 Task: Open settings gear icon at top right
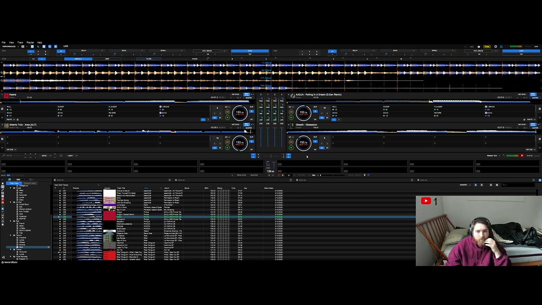pyautogui.click(x=495, y=47)
